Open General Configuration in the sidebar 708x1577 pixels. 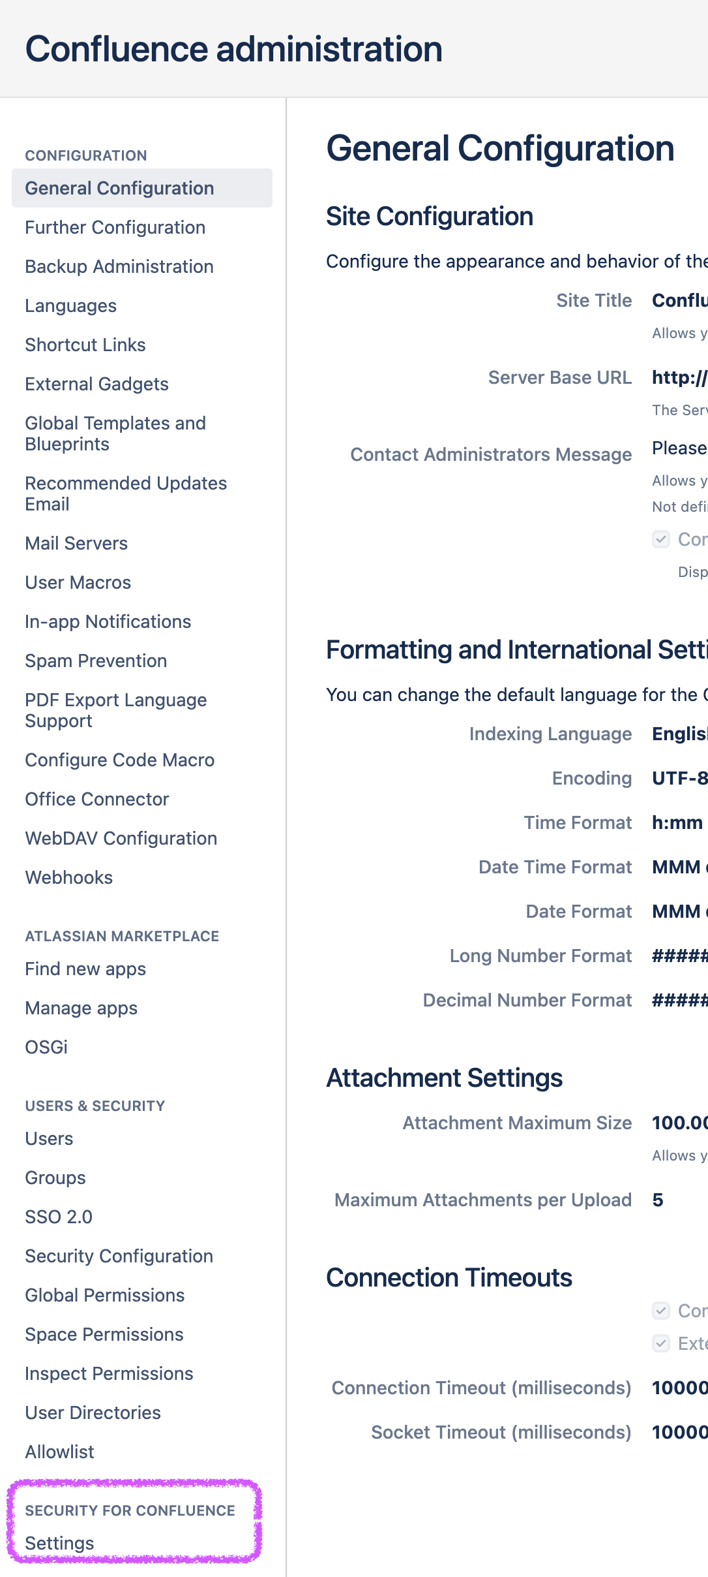click(119, 188)
